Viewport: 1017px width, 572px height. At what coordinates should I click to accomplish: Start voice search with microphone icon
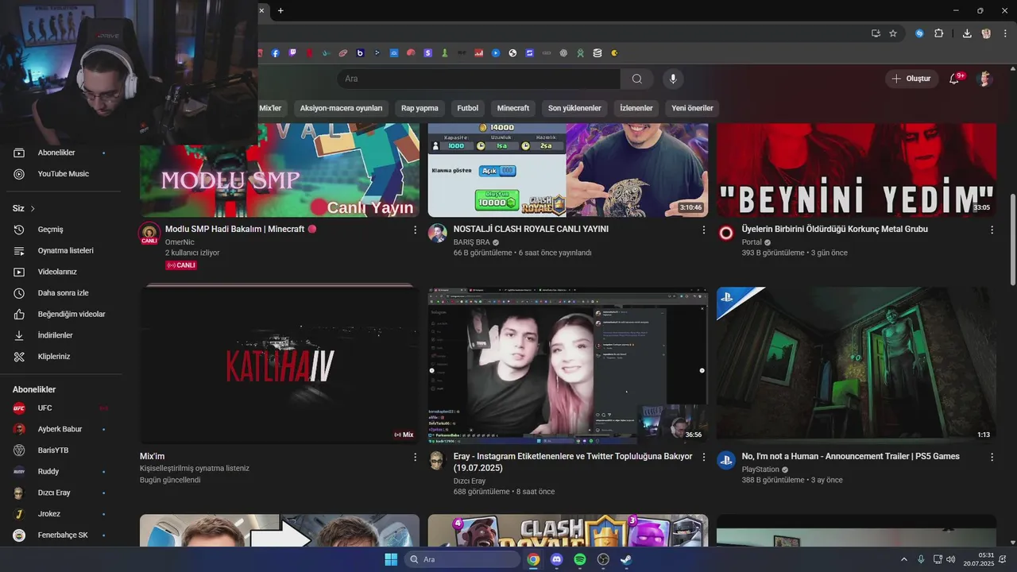673,79
